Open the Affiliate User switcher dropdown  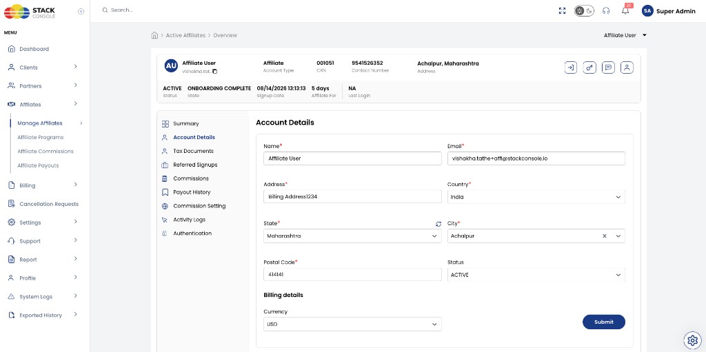[625, 35]
